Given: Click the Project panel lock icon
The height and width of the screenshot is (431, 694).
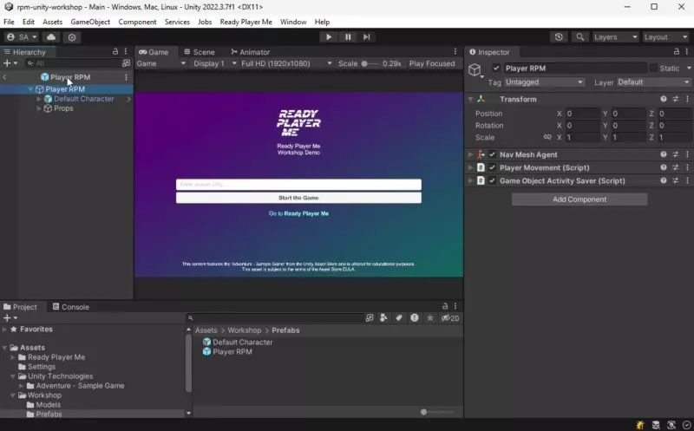Looking at the screenshot, I should pyautogui.click(x=445, y=306).
